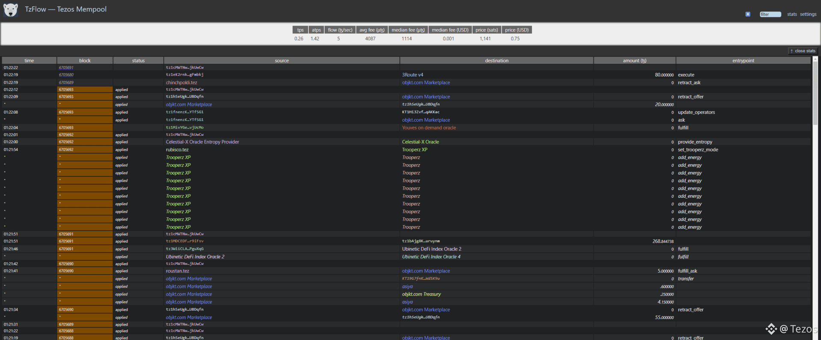Select the roustan.tez source entry
Image resolution: width=821 pixels, height=340 pixels.
point(177,271)
